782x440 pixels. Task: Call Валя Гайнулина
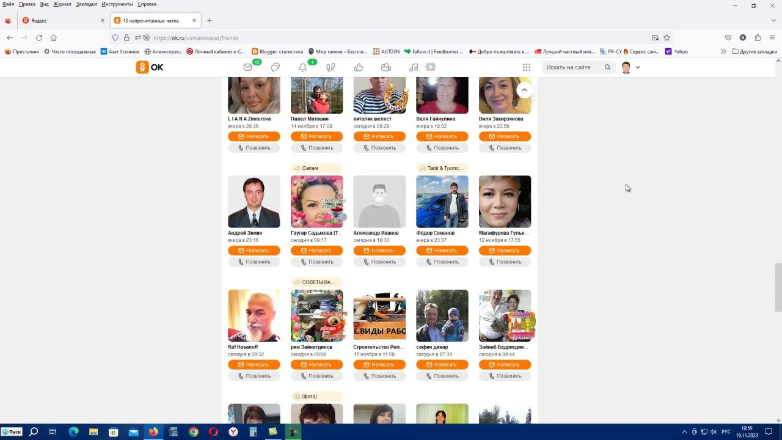[x=442, y=148]
